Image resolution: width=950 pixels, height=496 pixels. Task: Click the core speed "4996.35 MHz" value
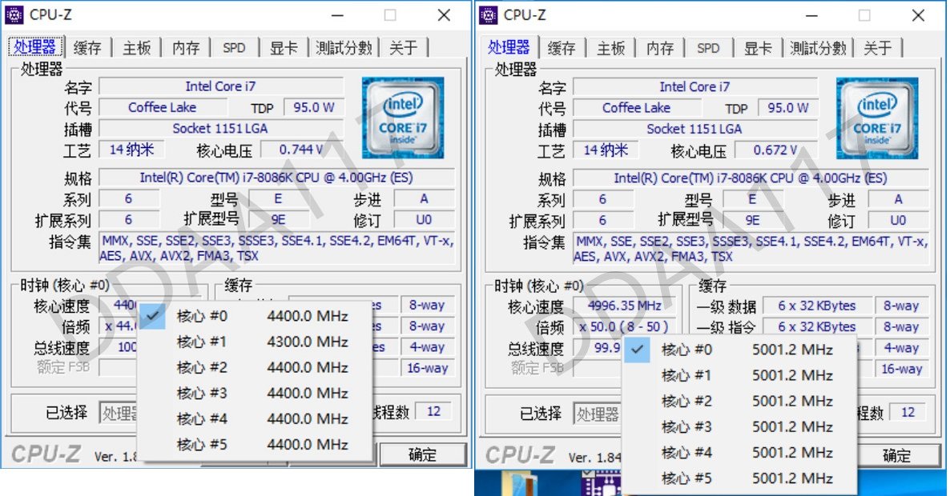(x=626, y=306)
